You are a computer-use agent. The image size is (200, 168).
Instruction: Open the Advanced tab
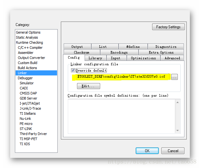(x=172, y=58)
